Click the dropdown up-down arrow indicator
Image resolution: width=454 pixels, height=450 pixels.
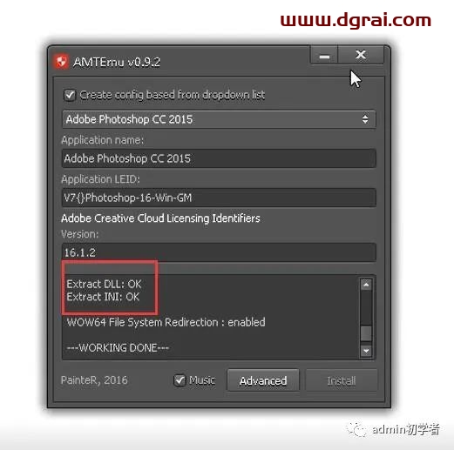click(x=365, y=119)
